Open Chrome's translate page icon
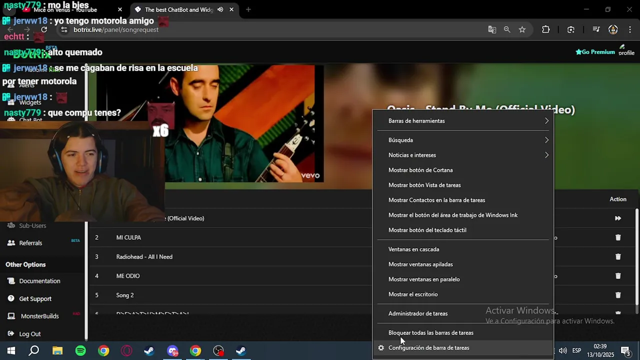This screenshot has height=360, width=640. (x=492, y=29)
